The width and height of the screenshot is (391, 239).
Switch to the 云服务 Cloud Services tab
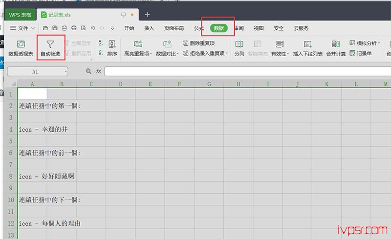pyautogui.click(x=301, y=28)
